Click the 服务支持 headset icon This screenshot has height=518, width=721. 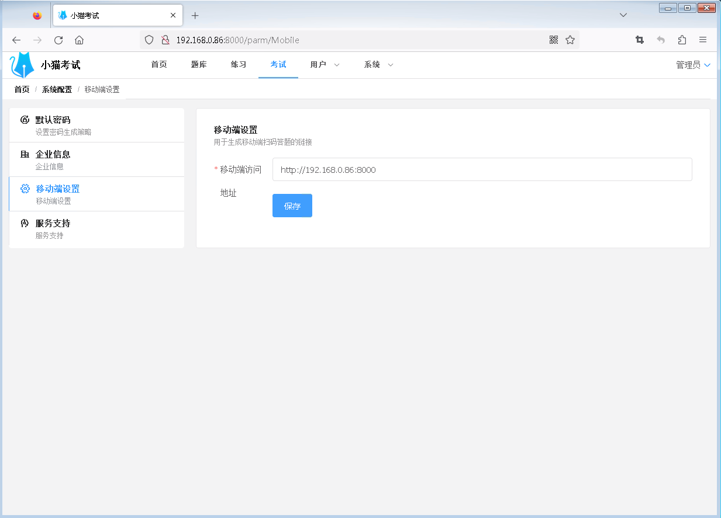(24, 223)
